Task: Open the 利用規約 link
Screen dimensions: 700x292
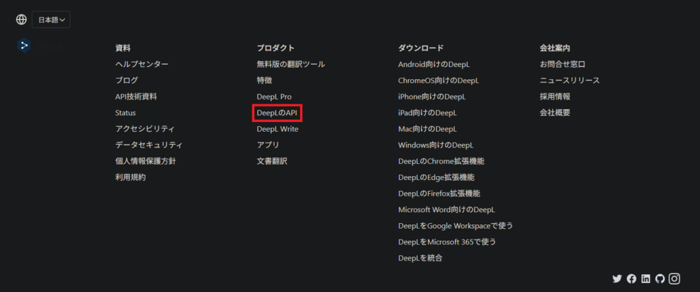Action: click(131, 177)
